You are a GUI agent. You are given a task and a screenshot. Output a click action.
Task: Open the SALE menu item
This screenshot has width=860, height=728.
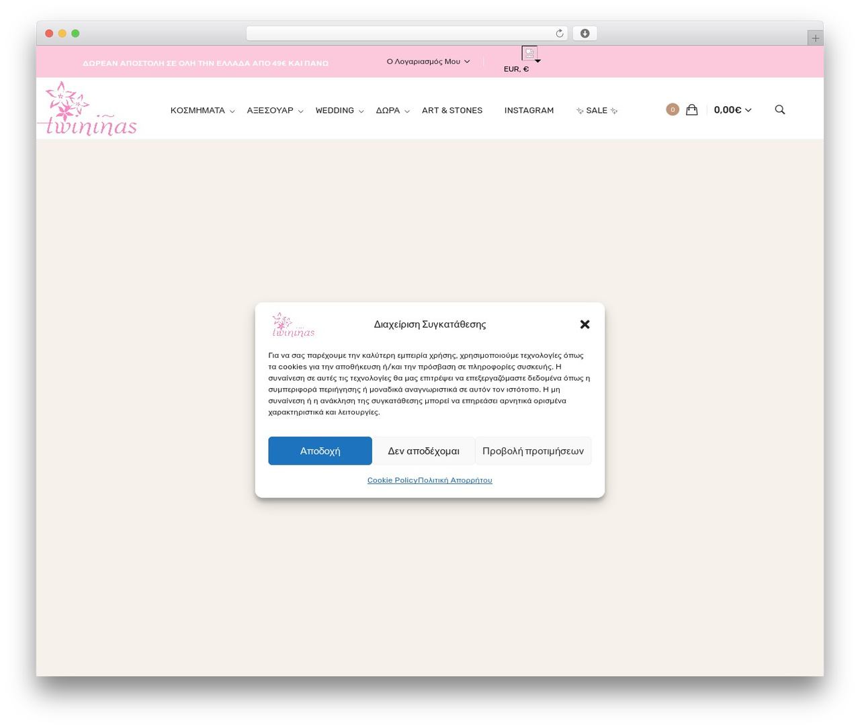pyautogui.click(x=597, y=110)
